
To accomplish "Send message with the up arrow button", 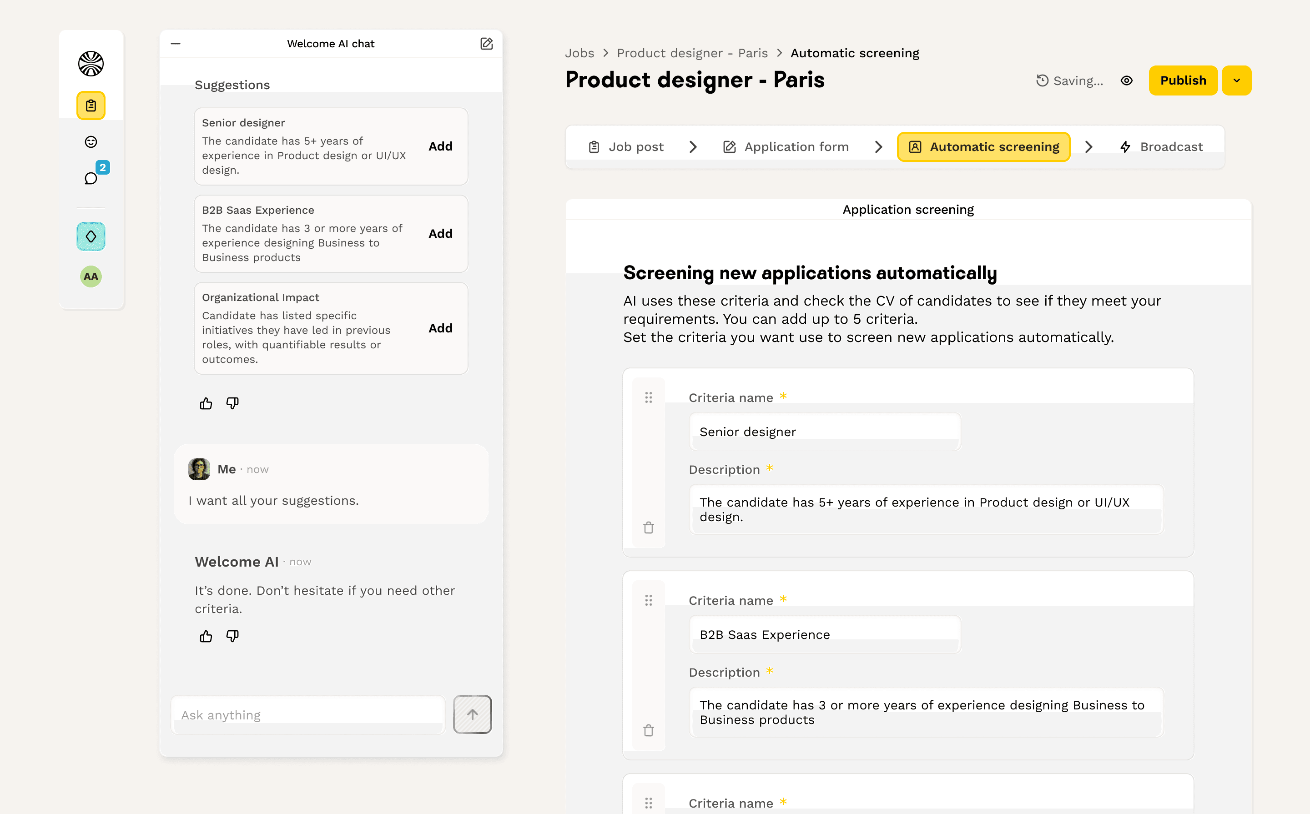I will pos(472,714).
